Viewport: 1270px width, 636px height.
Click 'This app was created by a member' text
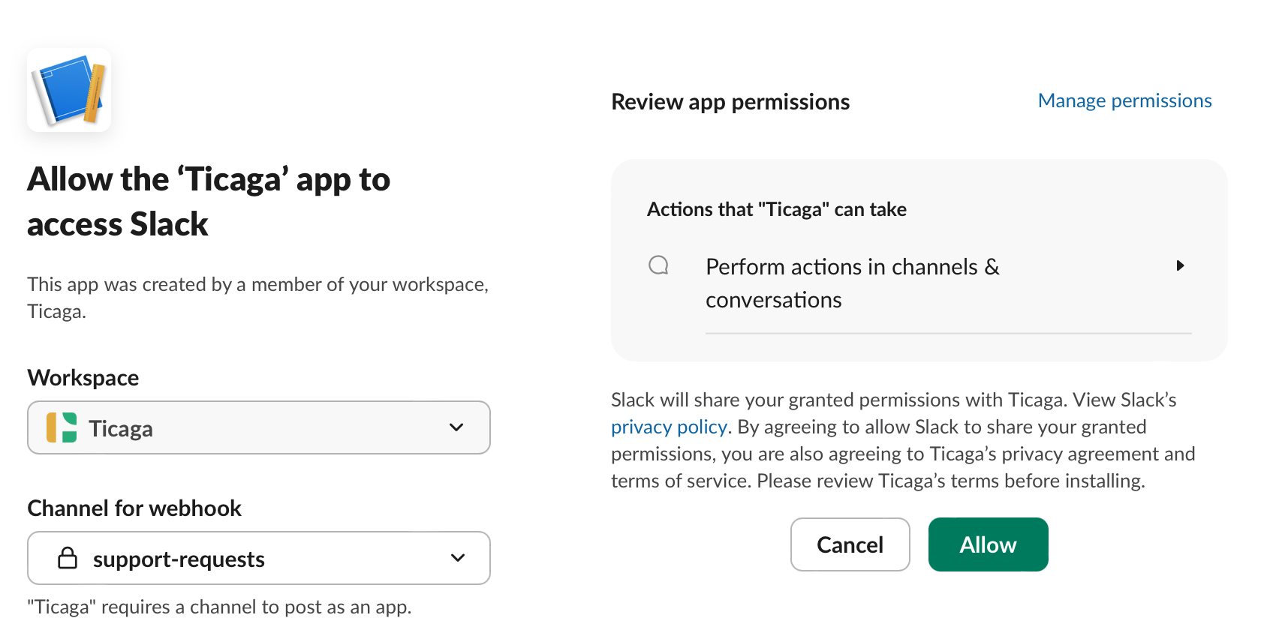257,298
